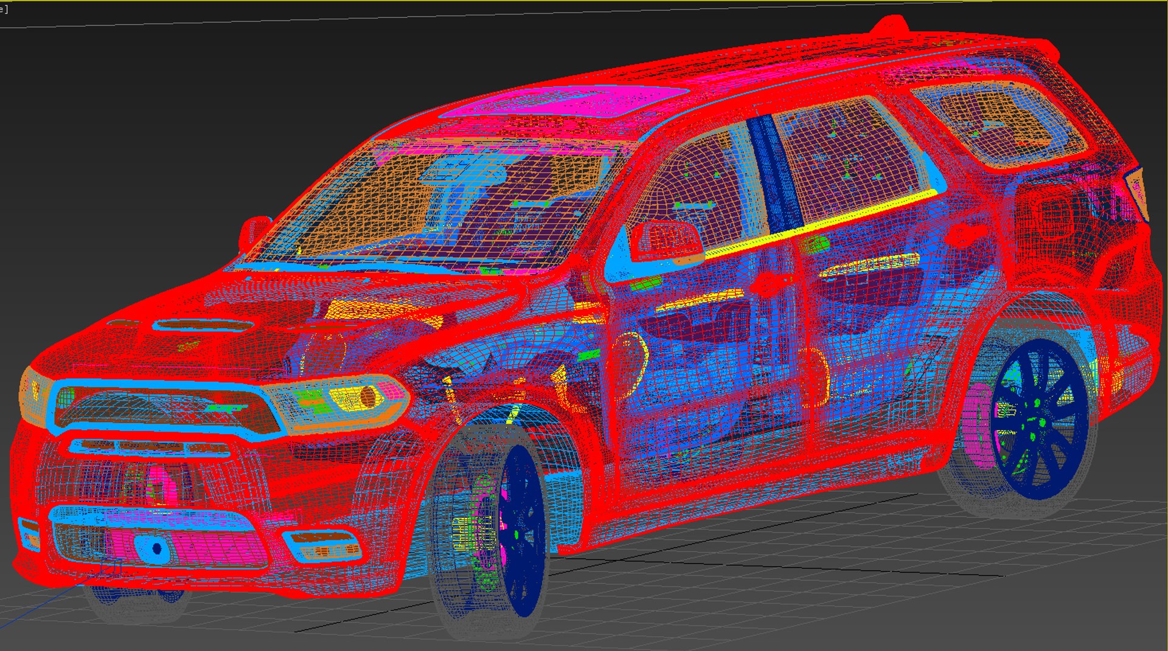The height and width of the screenshot is (651, 1168).
Task: Select the hood scoop vent
Action: [203, 326]
